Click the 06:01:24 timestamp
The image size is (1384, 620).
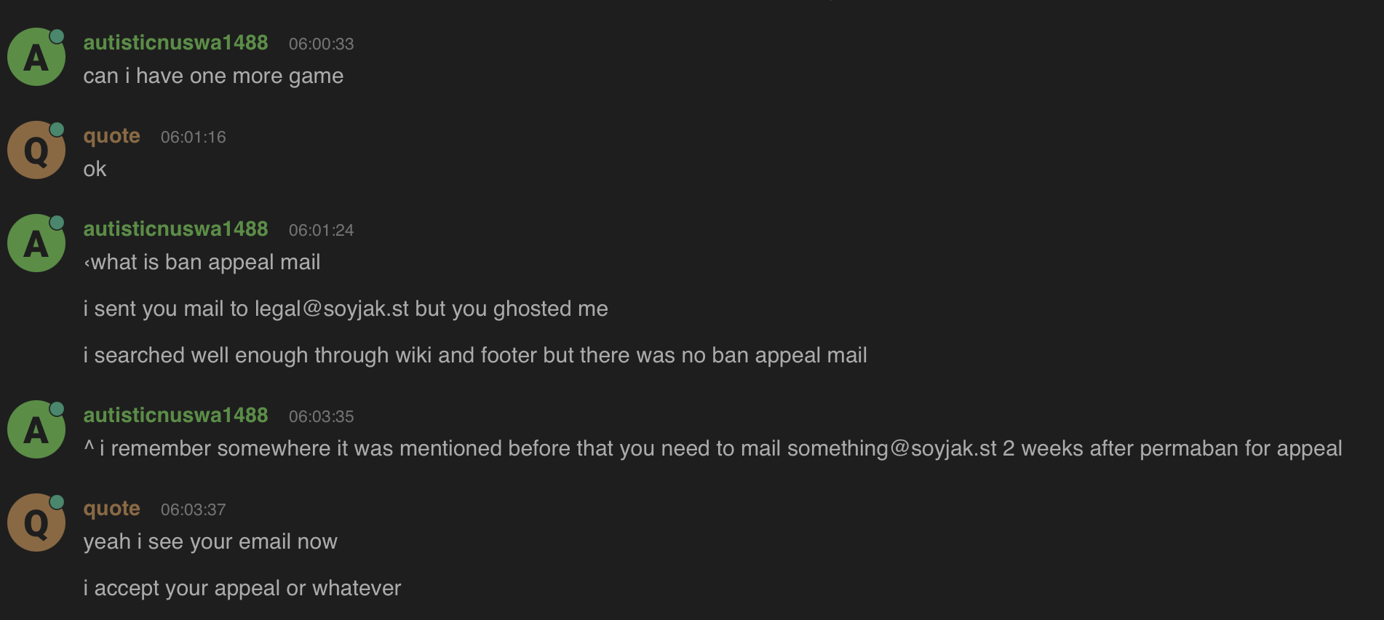[x=321, y=231]
